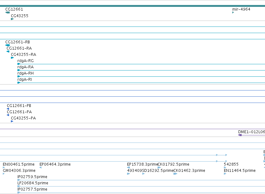
Task: Click the rdgA-RA transcript start arrow
Action: (x=19, y=70)
